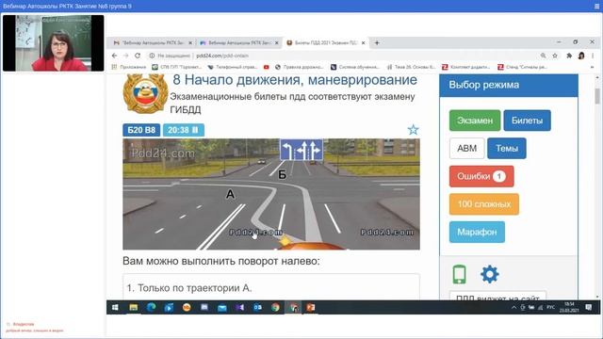Open the Приложения apps bookmark
This screenshot has height=339, width=603.
(x=129, y=67)
